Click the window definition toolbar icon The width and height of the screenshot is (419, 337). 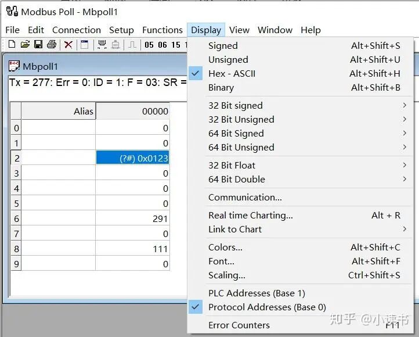pyautogui.click(x=85, y=44)
